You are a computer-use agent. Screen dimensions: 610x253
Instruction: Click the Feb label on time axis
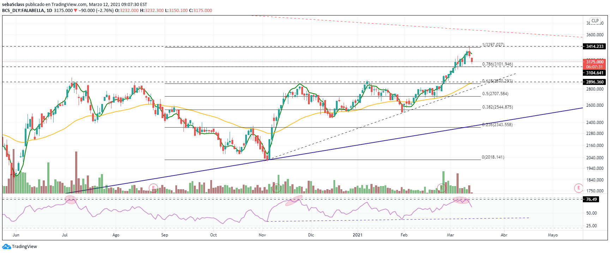[x=404, y=235]
